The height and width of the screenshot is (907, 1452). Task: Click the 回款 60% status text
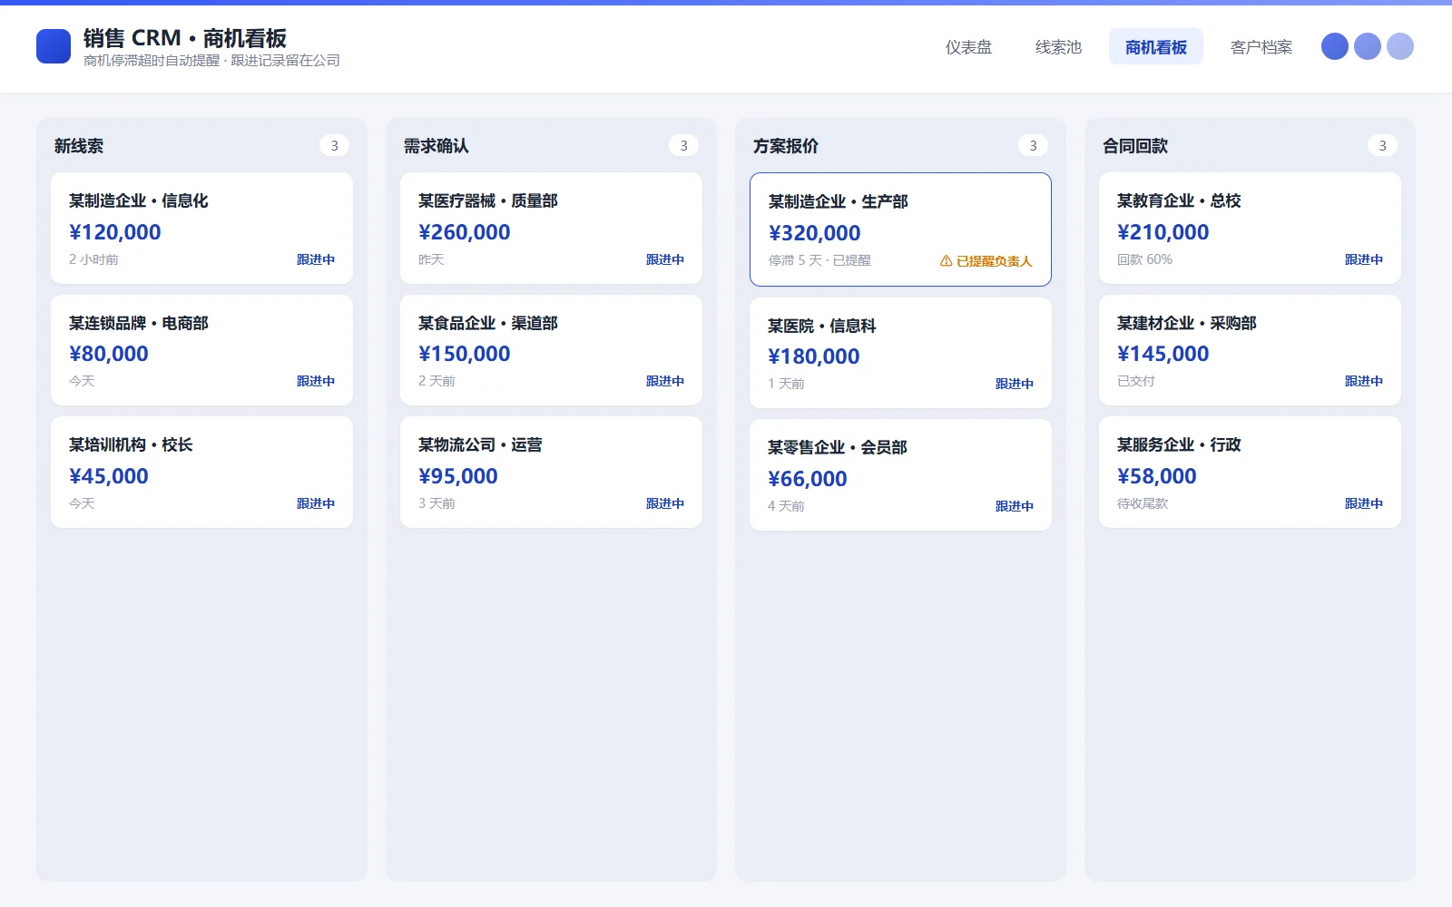click(1144, 259)
